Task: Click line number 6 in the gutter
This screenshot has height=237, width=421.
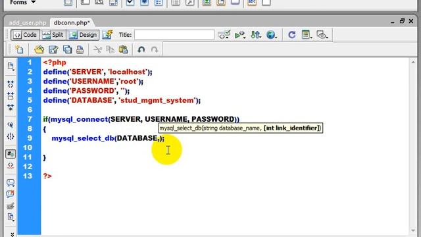Action: click(30, 110)
